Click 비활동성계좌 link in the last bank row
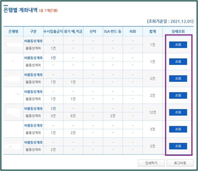The width and height of the screenshot is (198, 171). click(33, 143)
